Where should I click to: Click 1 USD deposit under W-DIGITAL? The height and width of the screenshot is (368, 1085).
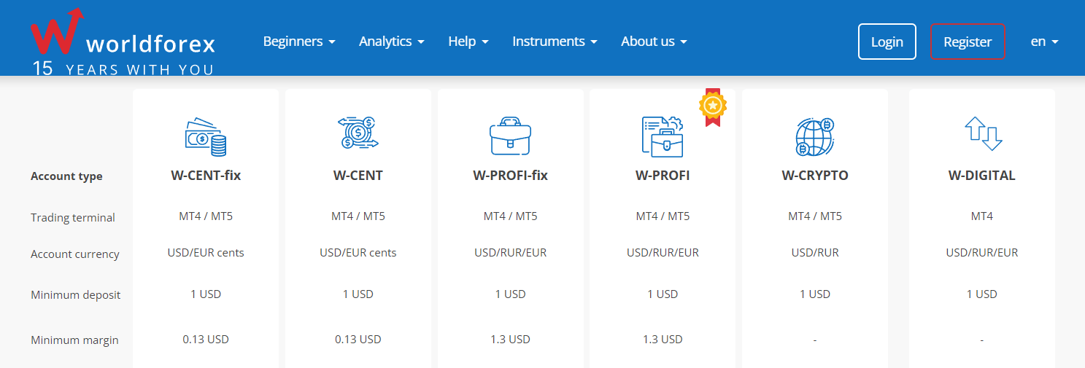(982, 294)
